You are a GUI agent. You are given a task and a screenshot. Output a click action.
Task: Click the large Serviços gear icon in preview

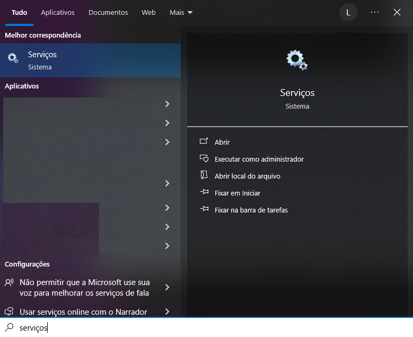(x=297, y=60)
